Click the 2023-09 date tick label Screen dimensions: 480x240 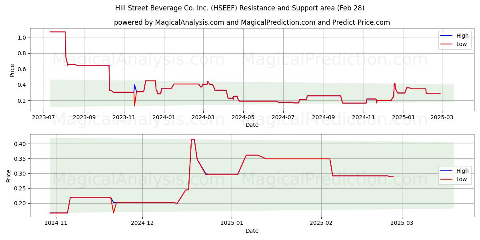[x=84, y=118]
